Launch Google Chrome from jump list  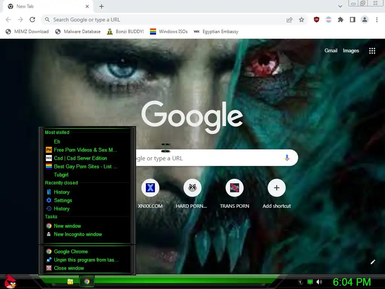point(87,251)
